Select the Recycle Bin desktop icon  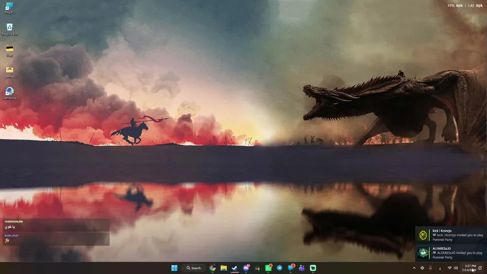point(9,30)
